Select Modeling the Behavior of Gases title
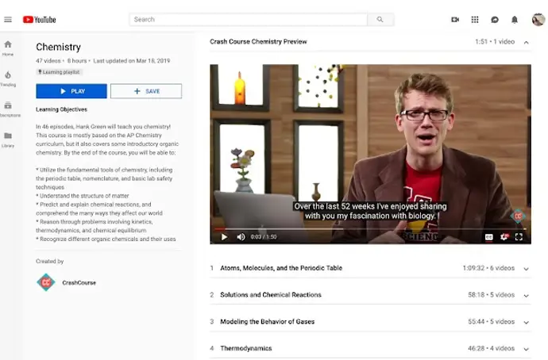This screenshot has width=548, height=360. click(x=267, y=322)
